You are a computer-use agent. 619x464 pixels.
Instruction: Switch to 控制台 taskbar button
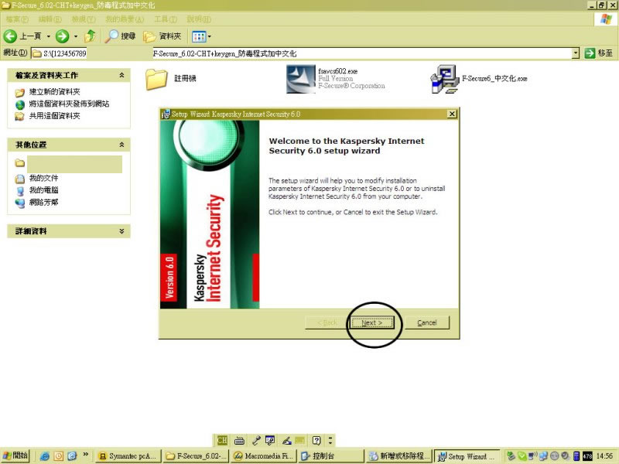click(332, 456)
